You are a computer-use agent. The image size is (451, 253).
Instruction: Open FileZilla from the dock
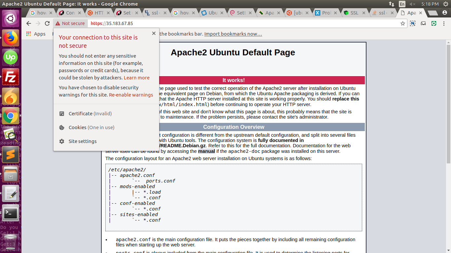pyautogui.click(x=11, y=77)
